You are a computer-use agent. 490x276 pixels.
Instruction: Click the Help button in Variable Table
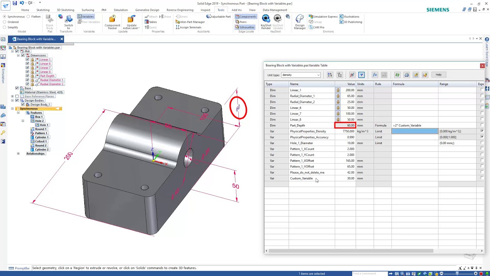pos(438,75)
